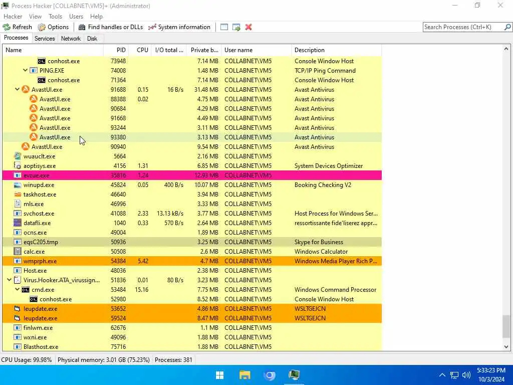
Task: Click the network tray icon
Action: point(454,375)
